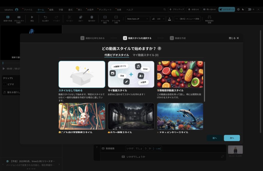Open the ヘルプ menu
The height and width of the screenshot is (171, 263).
point(130,10)
